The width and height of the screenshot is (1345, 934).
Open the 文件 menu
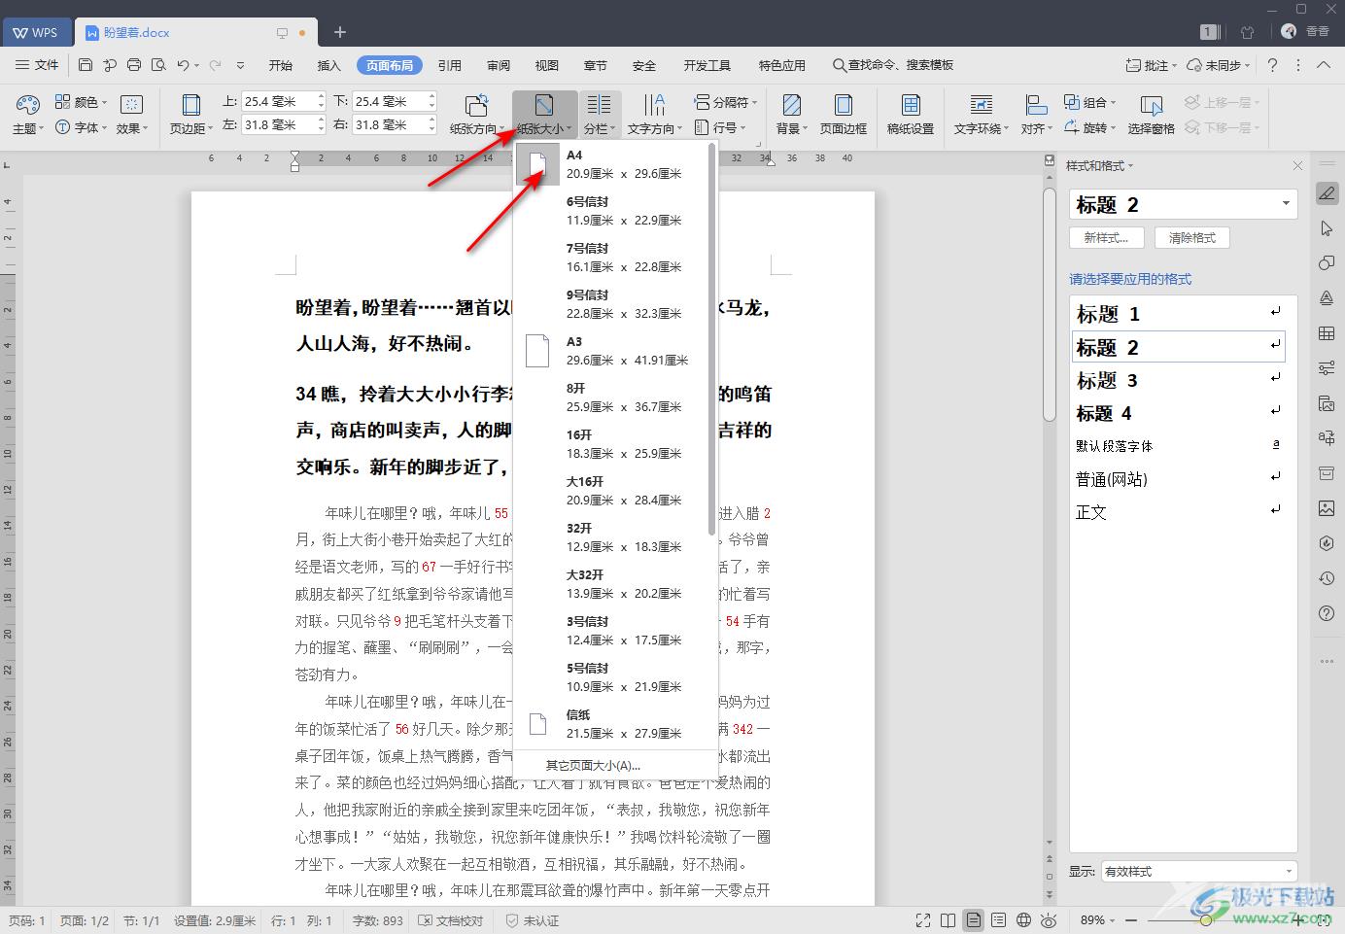(37, 65)
